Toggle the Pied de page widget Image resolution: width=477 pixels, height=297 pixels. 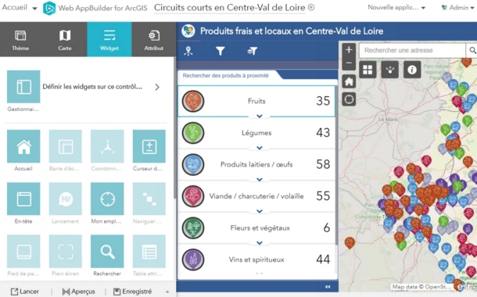pos(23,252)
